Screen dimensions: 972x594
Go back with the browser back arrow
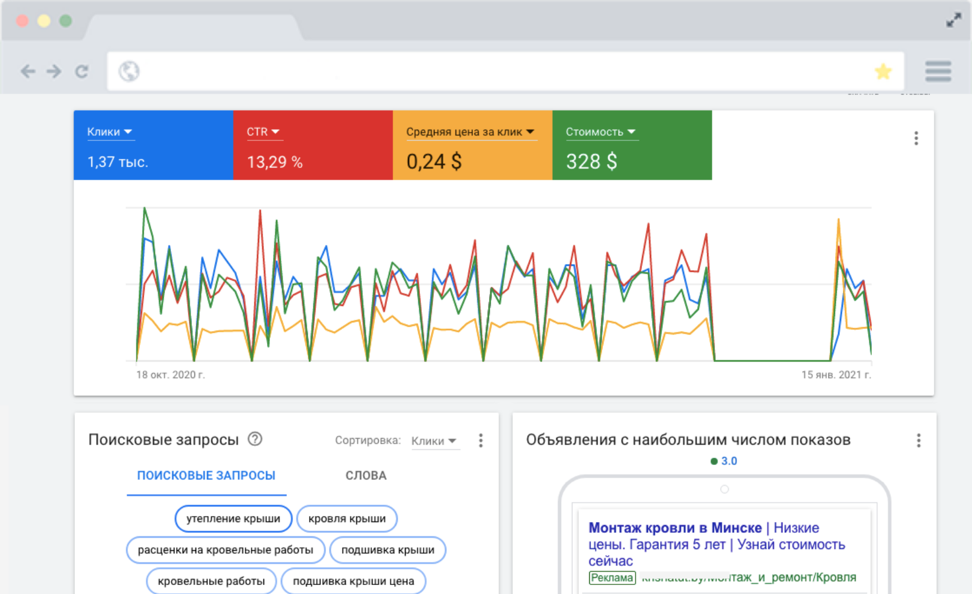[x=28, y=71]
